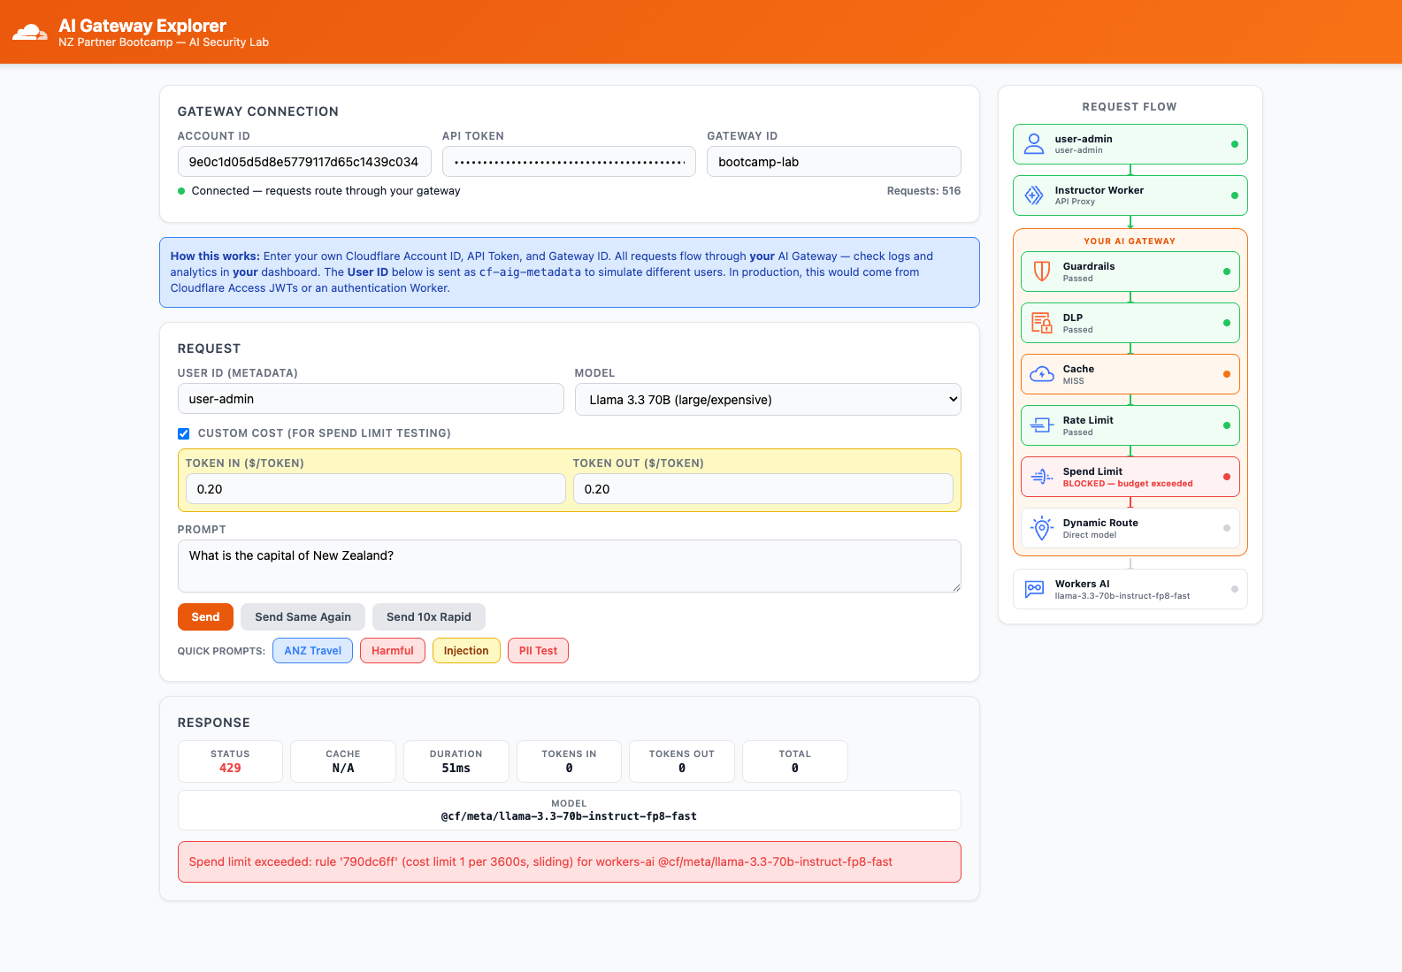This screenshot has height=972, width=1402.
Task: Select the Harmful quick prompt
Action: coord(393,651)
